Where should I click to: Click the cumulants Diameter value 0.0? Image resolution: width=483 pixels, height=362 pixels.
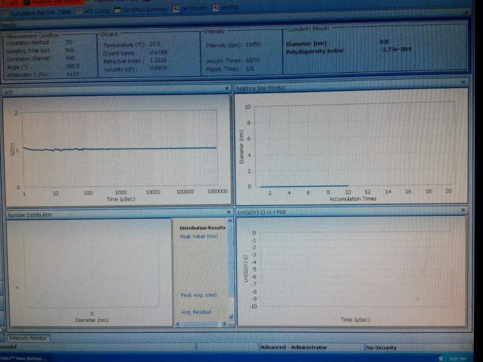click(x=384, y=42)
